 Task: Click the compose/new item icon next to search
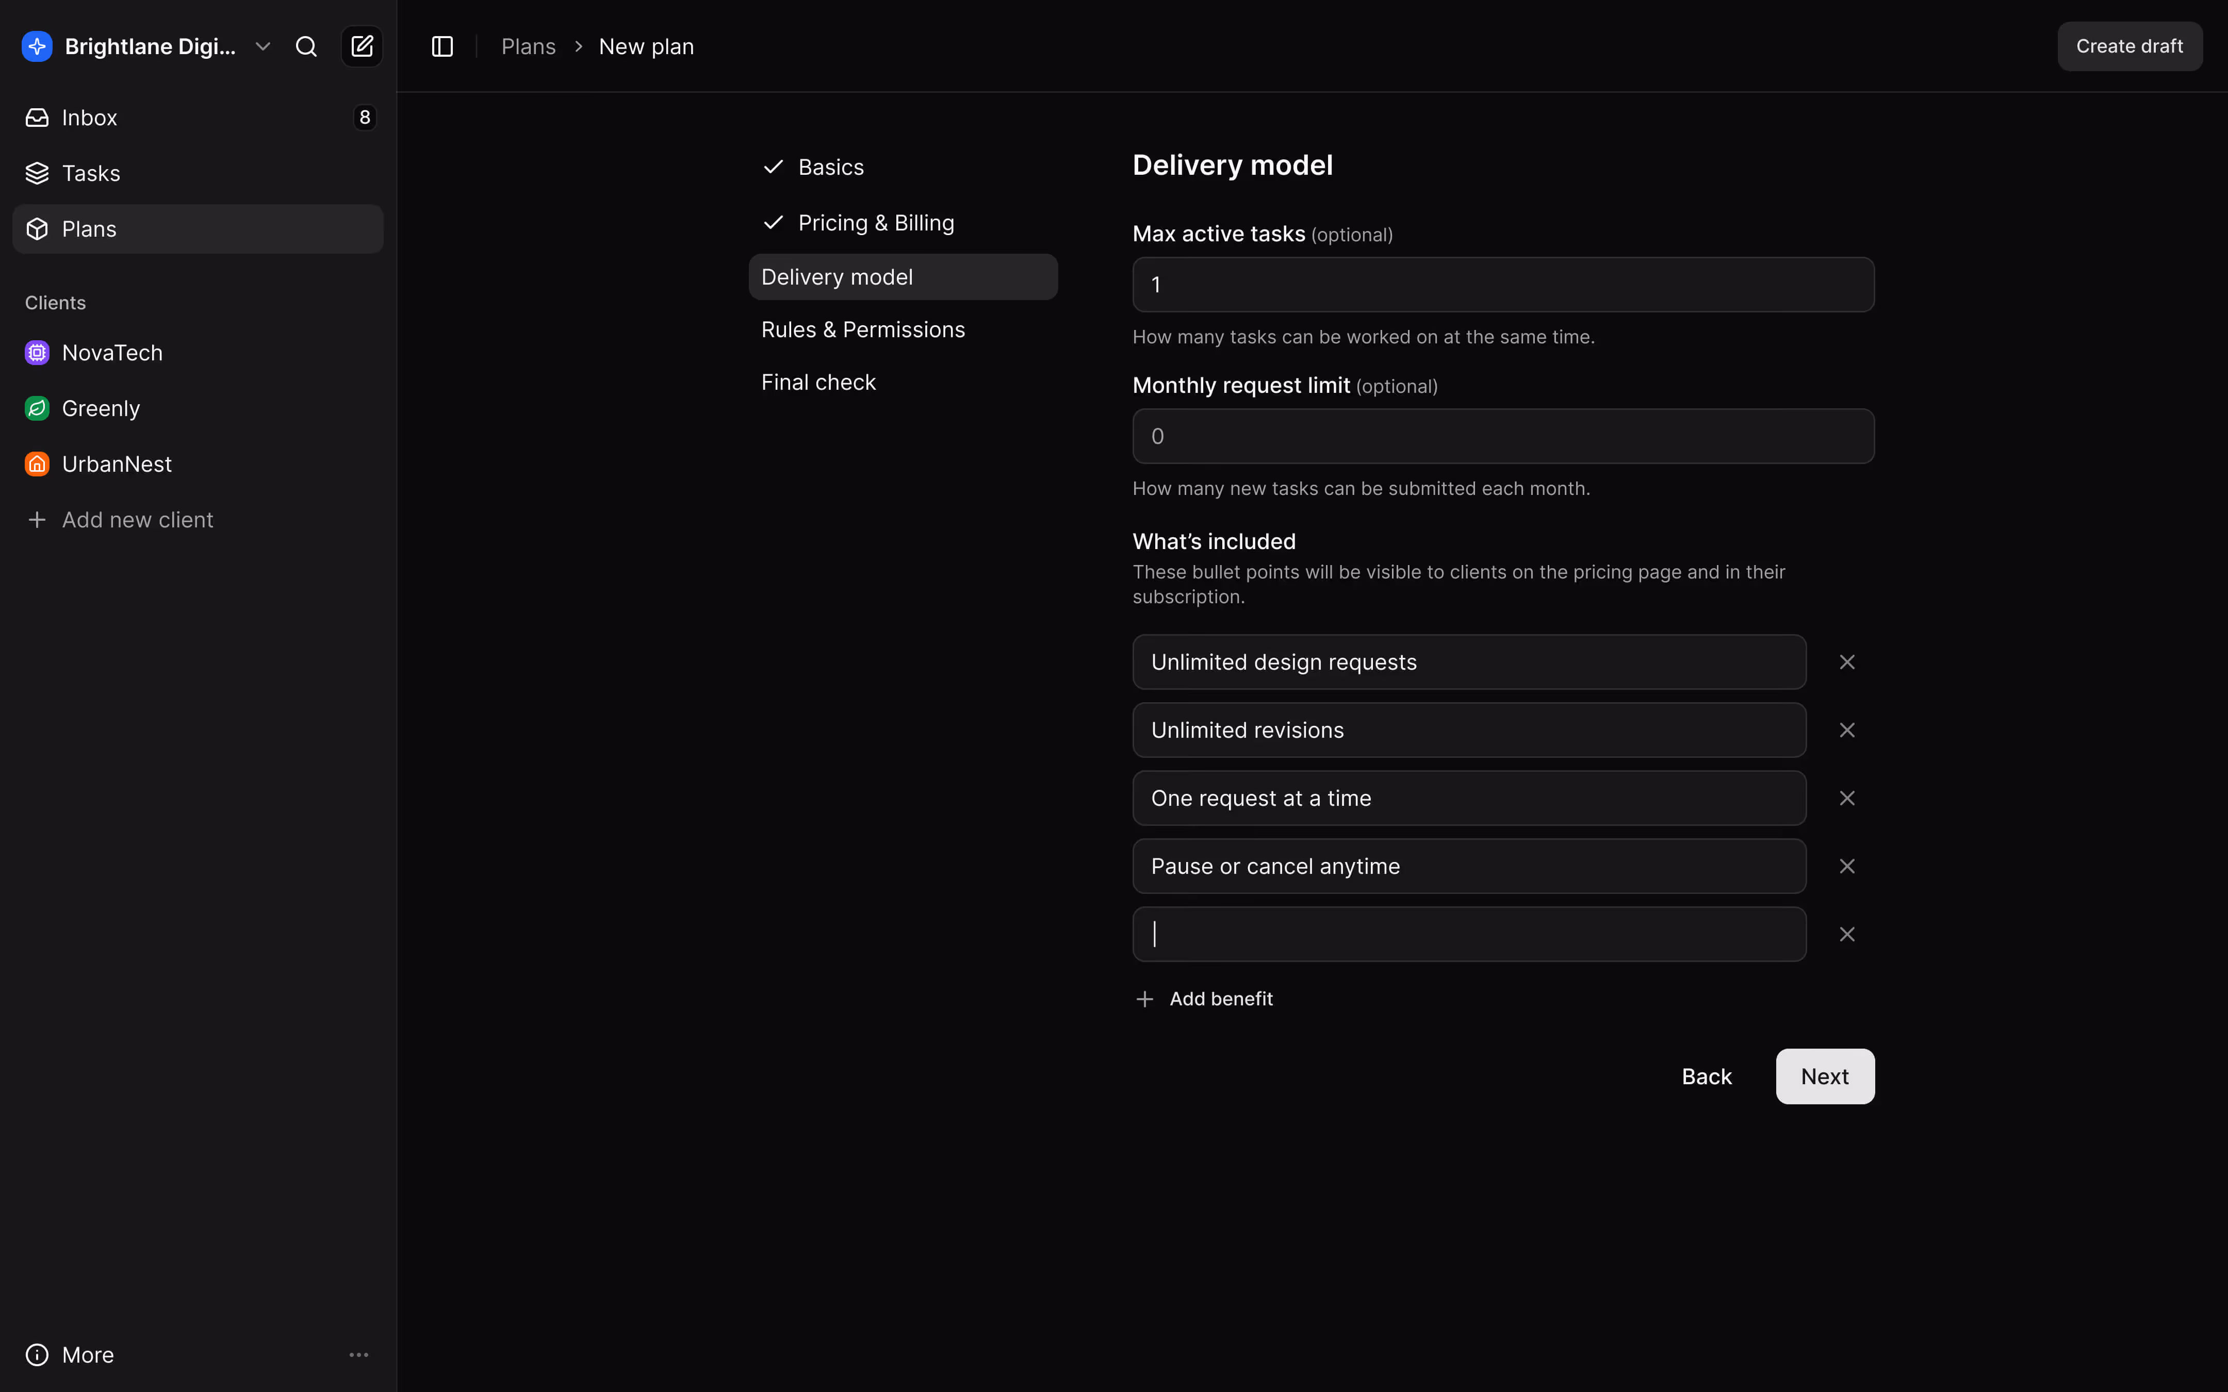pyautogui.click(x=362, y=46)
